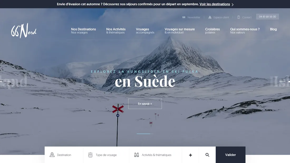Click the slideshow progress bar indicator
This screenshot has width=290, height=163.
(x=145, y=134)
